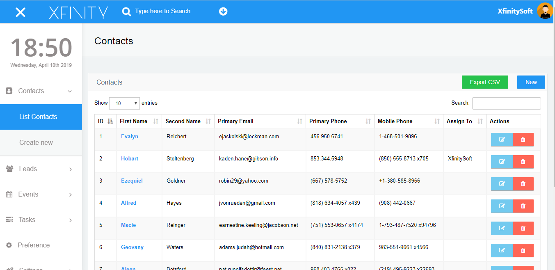The width and height of the screenshot is (555, 270).
Task: Click mobile number (908) 442-0667
Action: (x=397, y=203)
